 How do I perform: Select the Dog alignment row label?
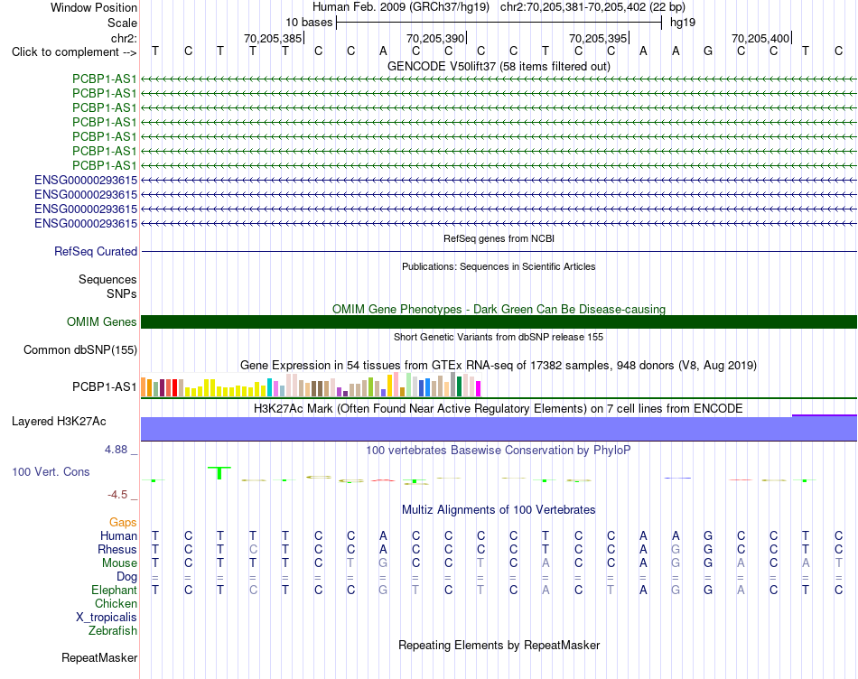coord(126,577)
